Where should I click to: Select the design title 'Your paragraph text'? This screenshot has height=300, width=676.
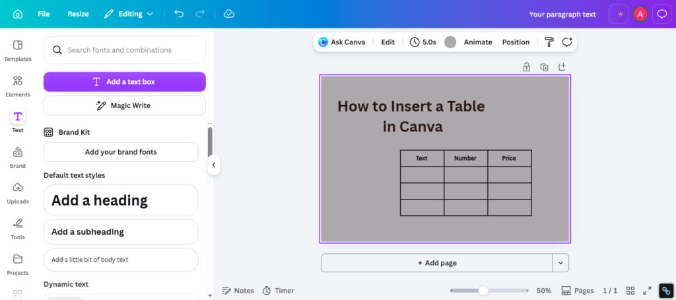click(562, 15)
